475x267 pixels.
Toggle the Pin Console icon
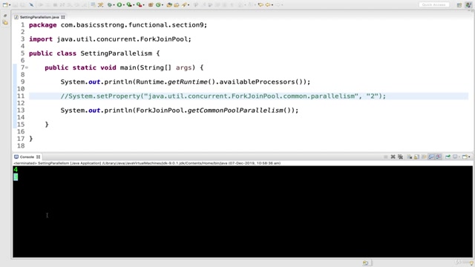pyautogui.click(x=448, y=156)
